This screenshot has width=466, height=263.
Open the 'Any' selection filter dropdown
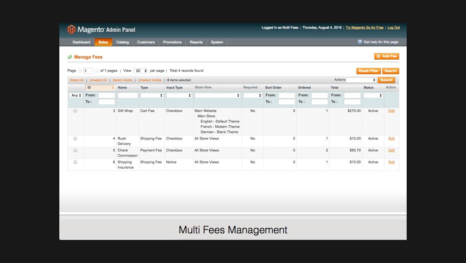click(x=76, y=95)
